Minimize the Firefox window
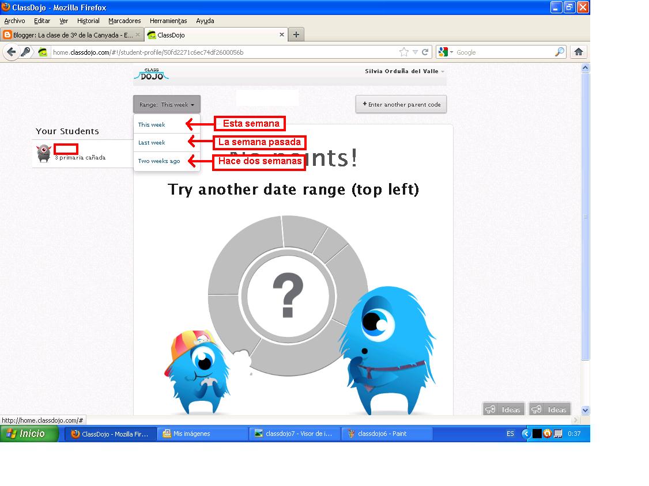Viewport: 649px width, 486px height. click(556, 7)
